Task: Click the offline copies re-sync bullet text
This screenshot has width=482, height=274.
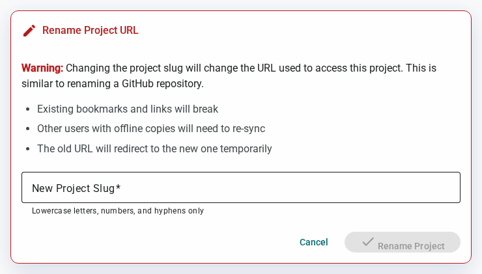Action: tap(151, 129)
